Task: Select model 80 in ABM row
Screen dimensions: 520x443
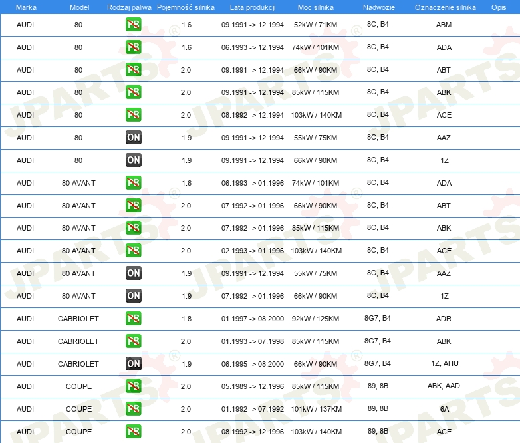Action: pos(78,25)
